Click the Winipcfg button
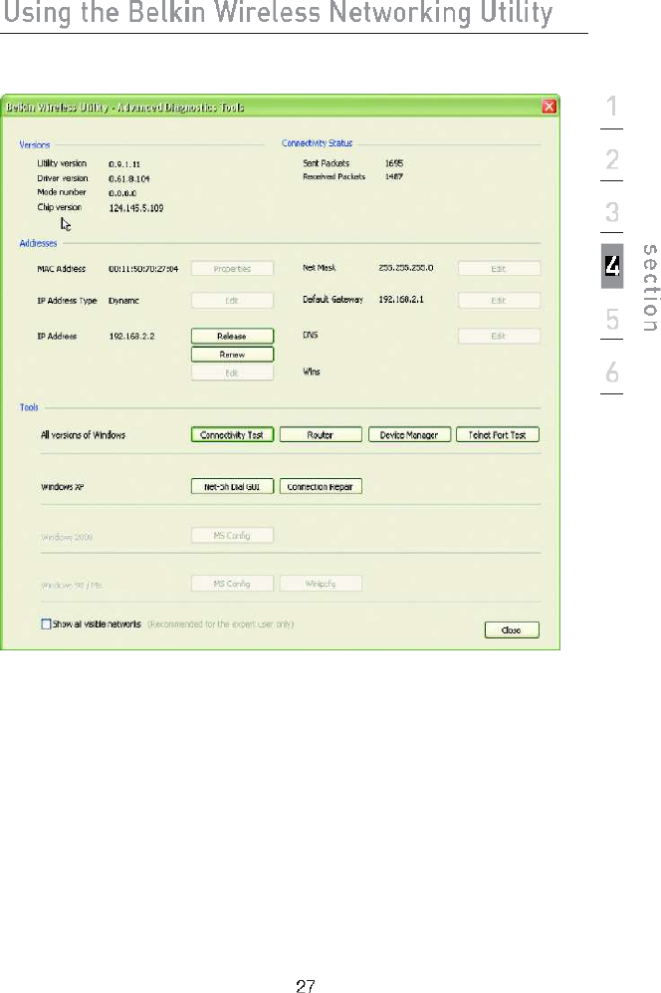Viewport: 661px width, 993px height. 321,584
